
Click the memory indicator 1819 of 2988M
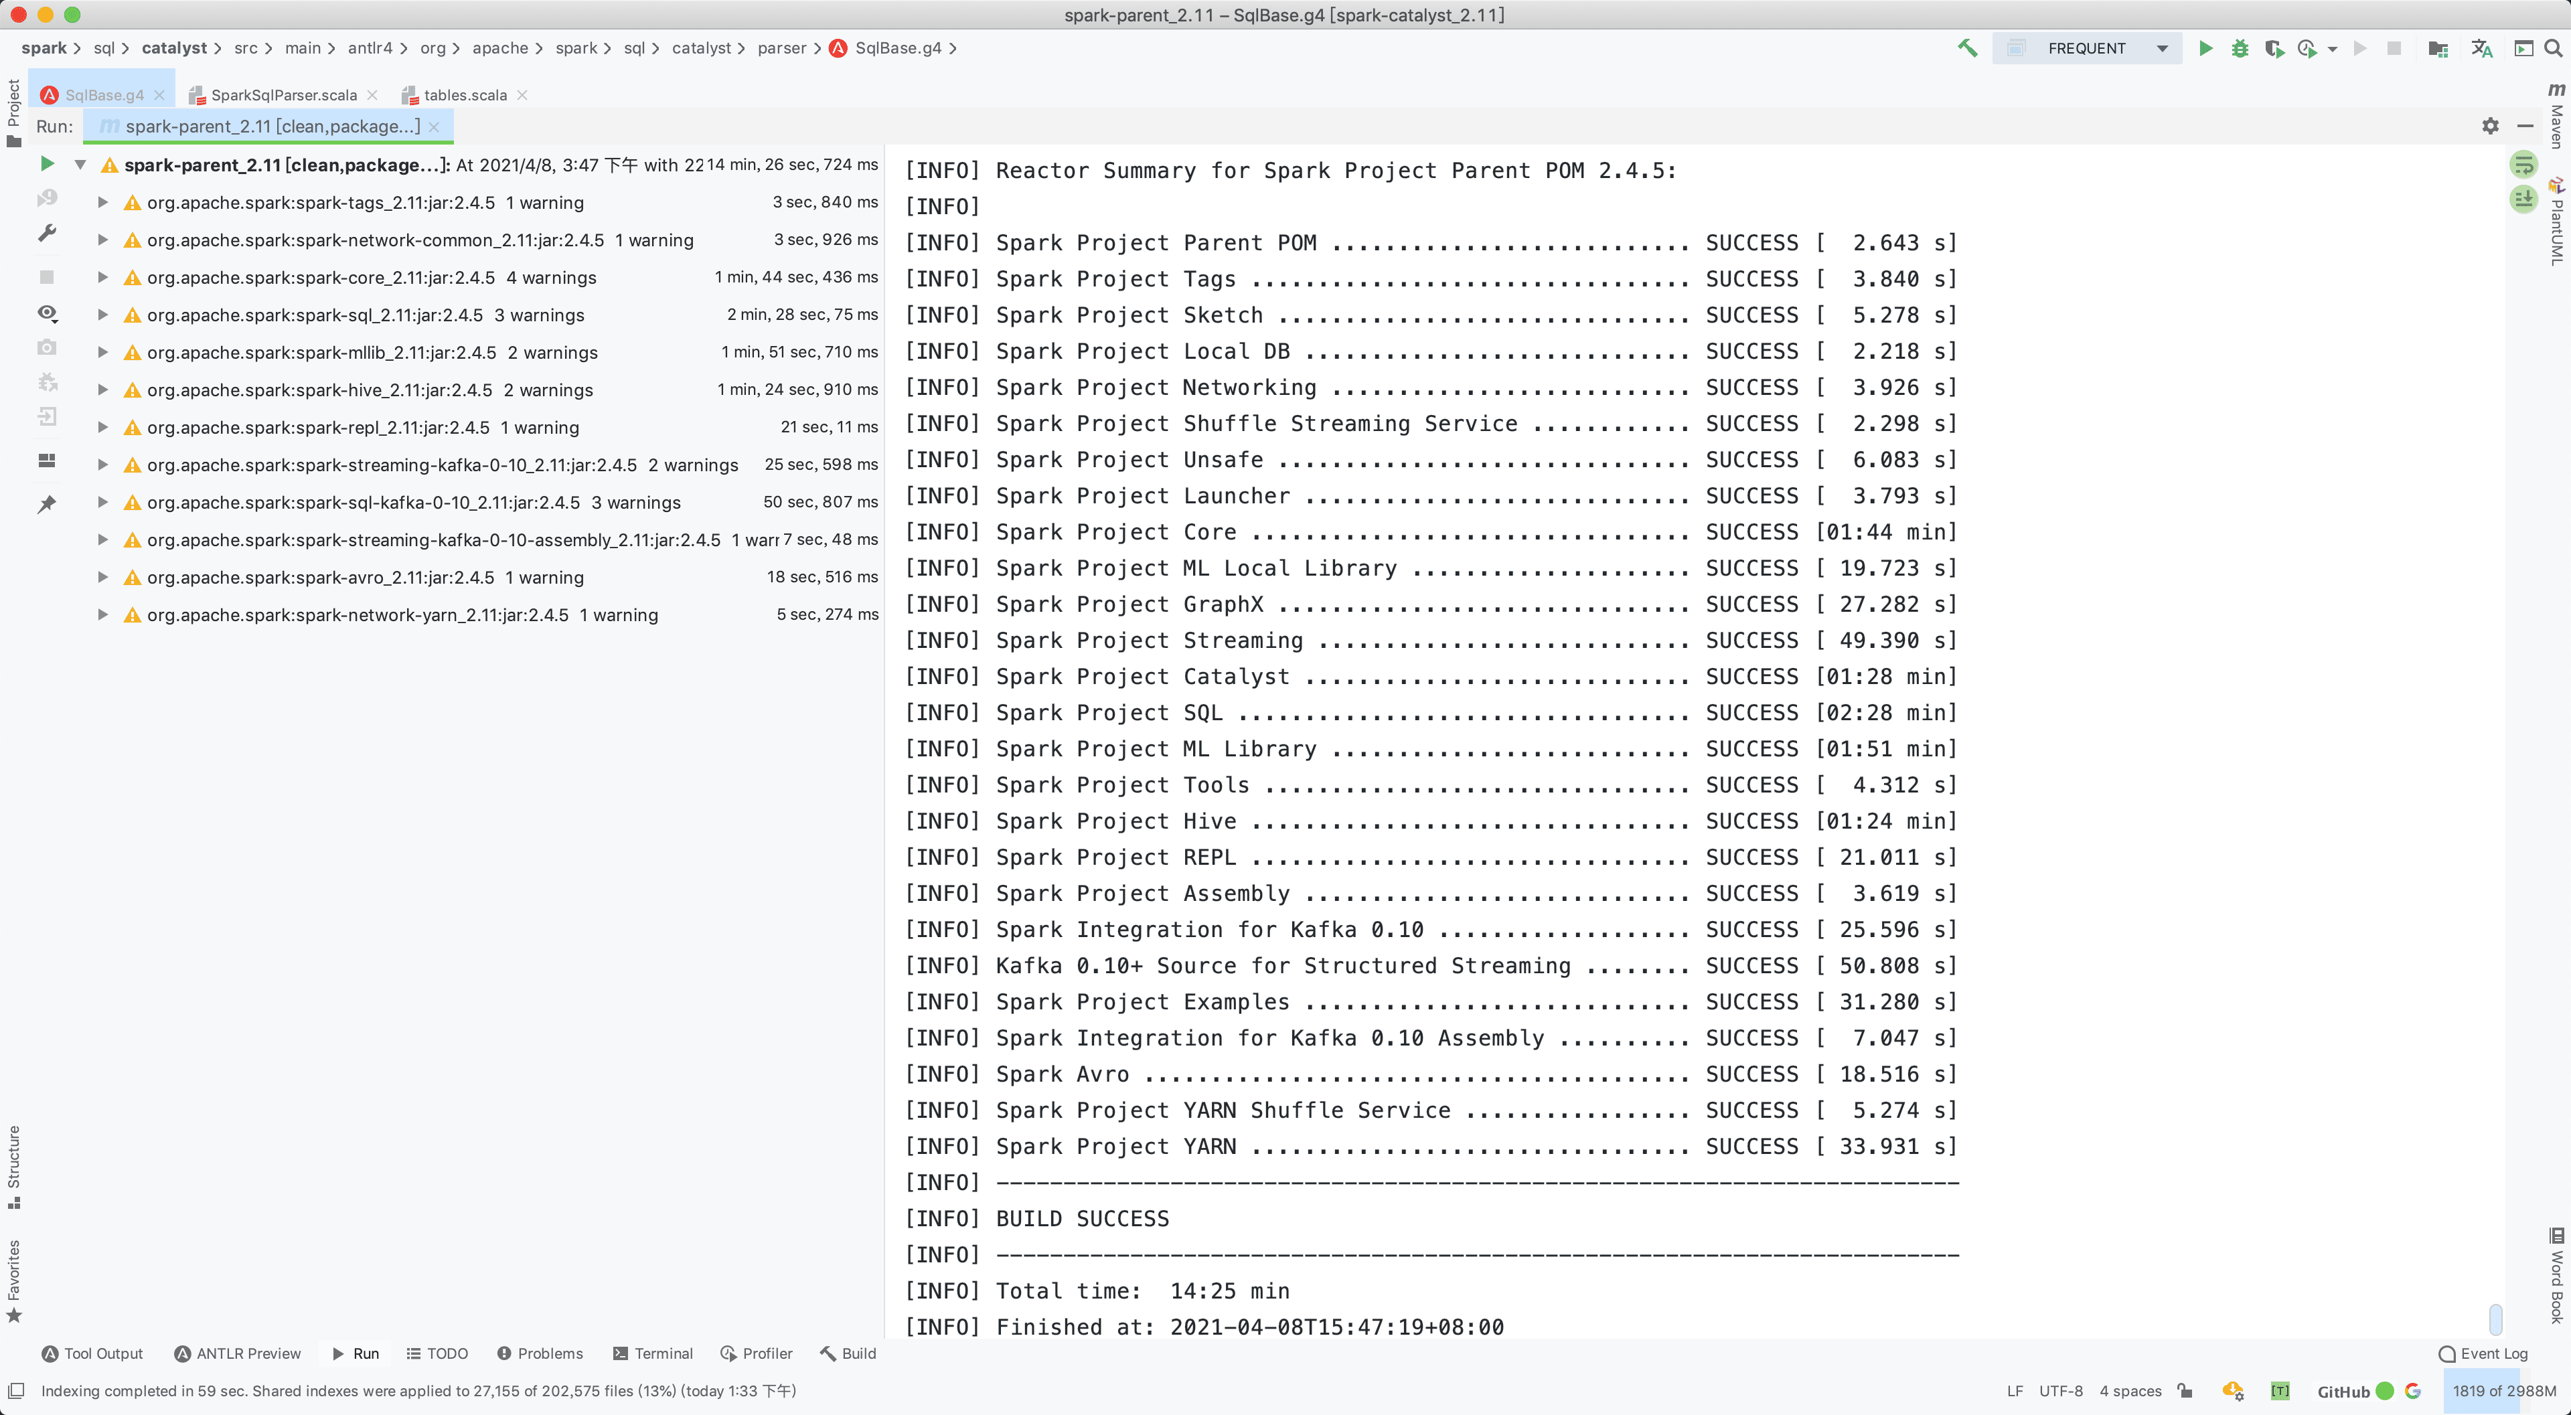[2504, 1390]
